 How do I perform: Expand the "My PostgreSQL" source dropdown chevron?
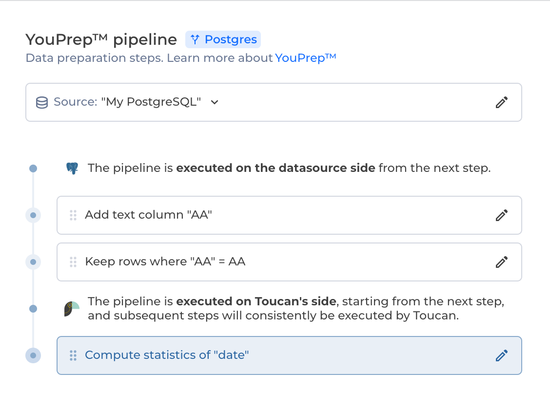pyautogui.click(x=214, y=102)
